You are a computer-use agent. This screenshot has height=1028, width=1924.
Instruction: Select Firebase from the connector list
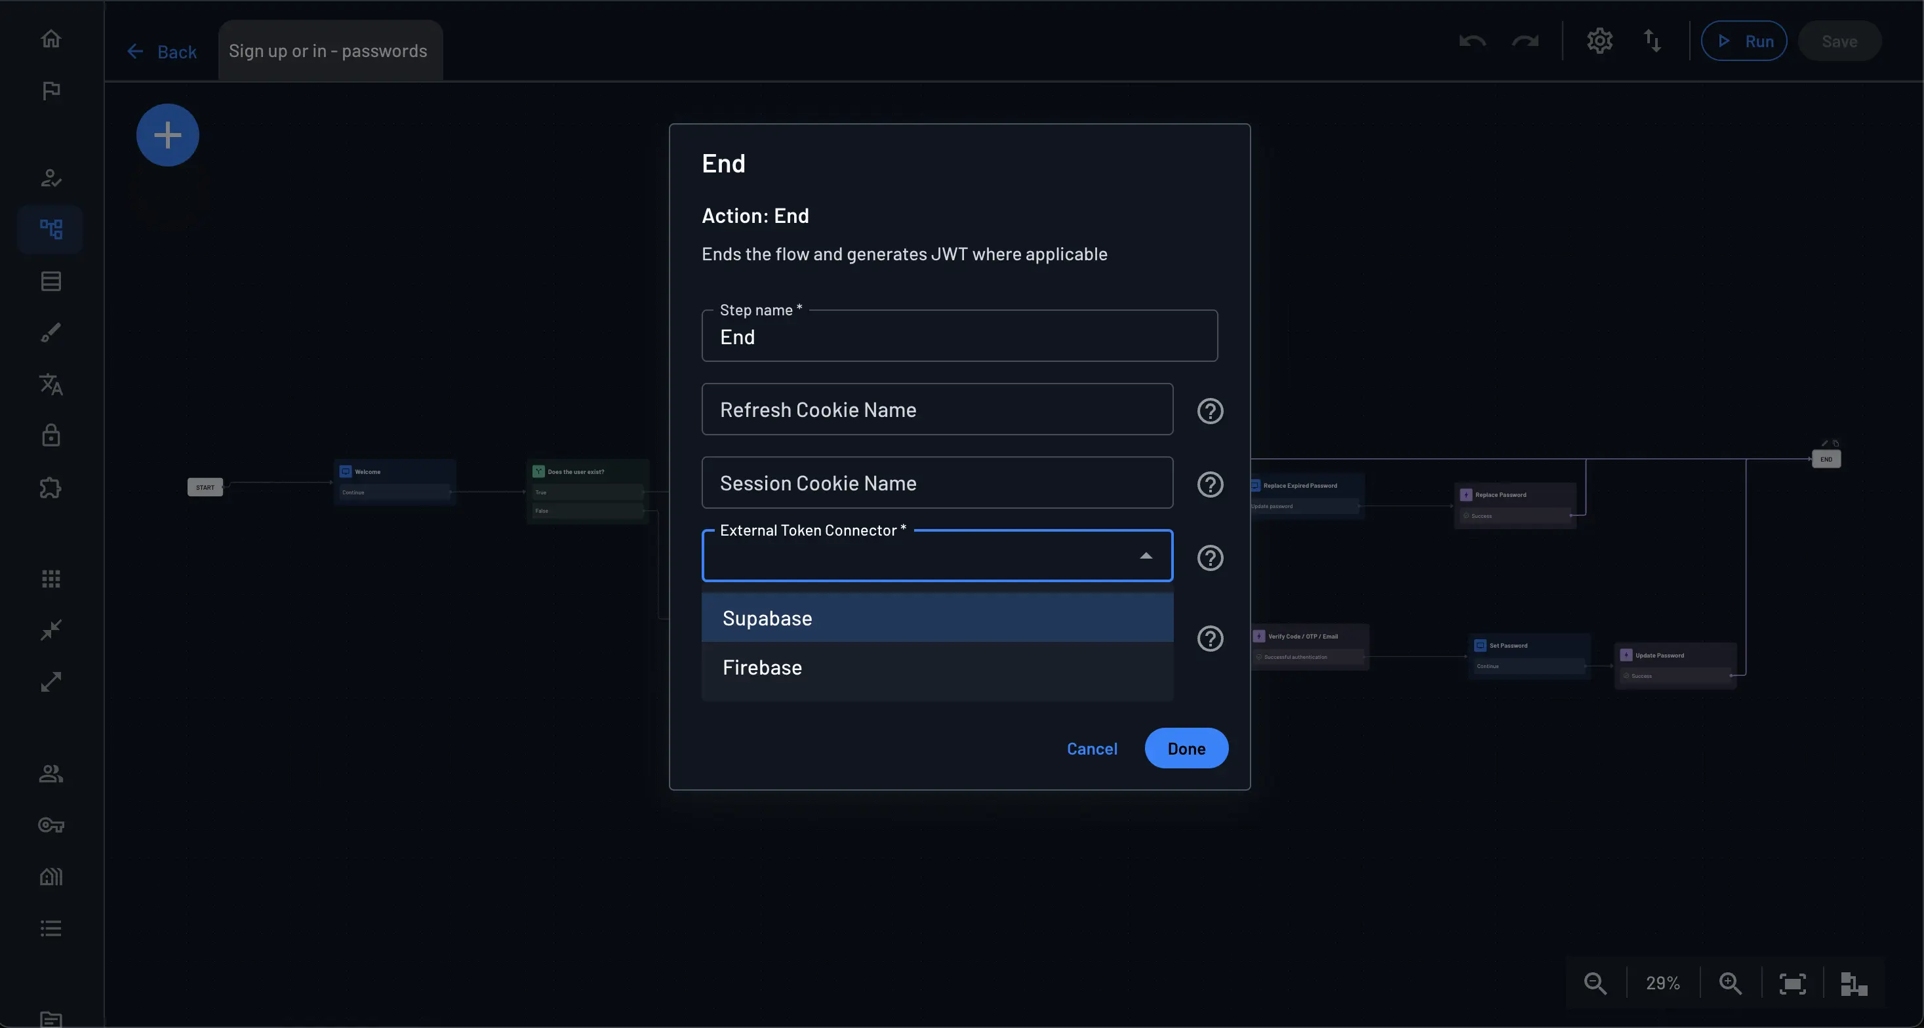[937, 667]
